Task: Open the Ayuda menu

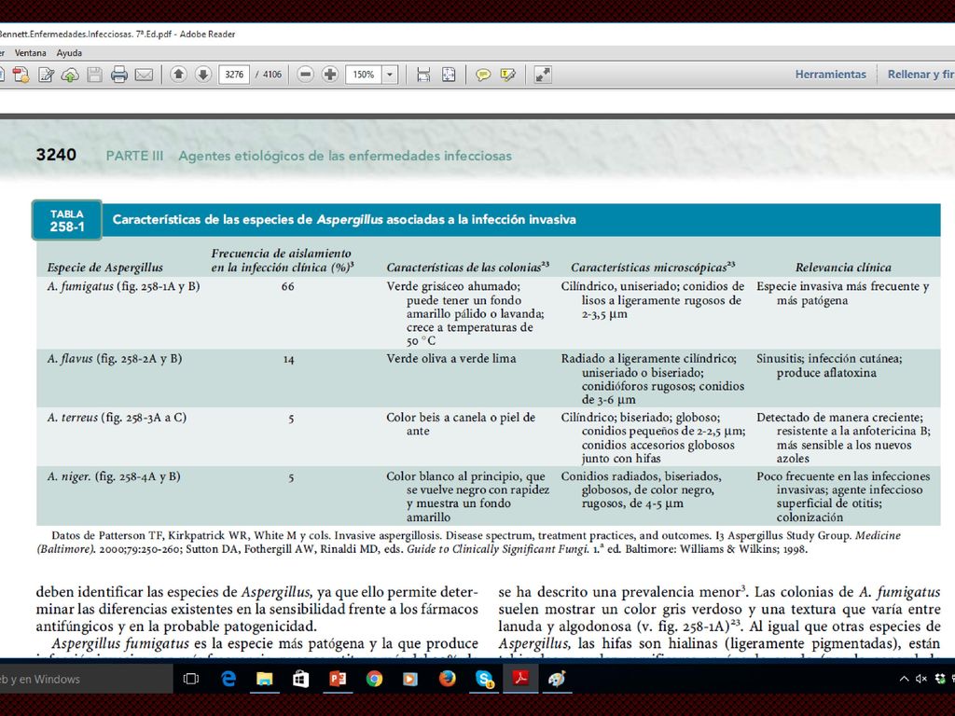Action: click(69, 53)
